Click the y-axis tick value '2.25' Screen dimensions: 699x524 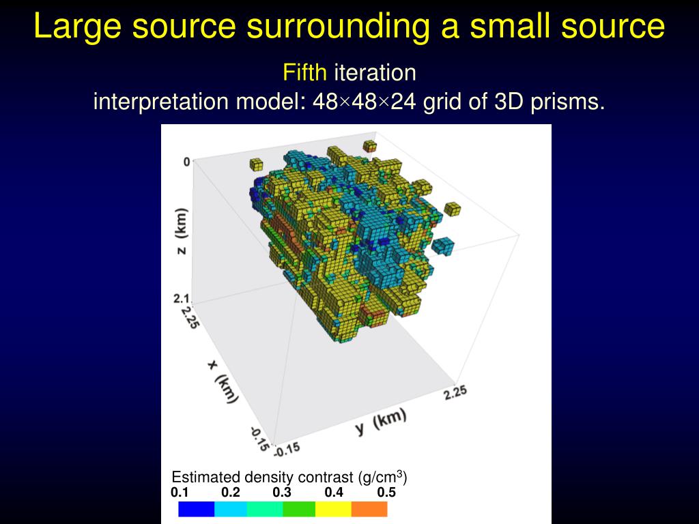455,392
